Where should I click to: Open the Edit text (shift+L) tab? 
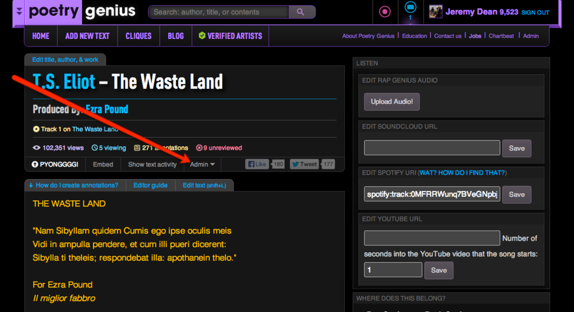click(x=204, y=185)
